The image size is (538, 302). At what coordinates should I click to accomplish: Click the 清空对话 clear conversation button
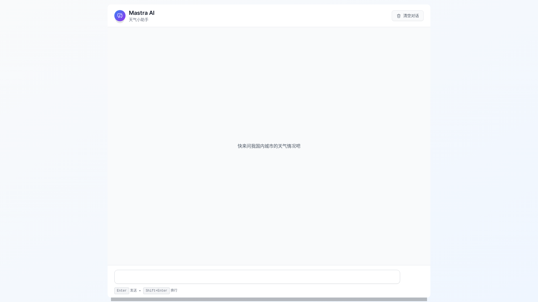[x=407, y=16]
